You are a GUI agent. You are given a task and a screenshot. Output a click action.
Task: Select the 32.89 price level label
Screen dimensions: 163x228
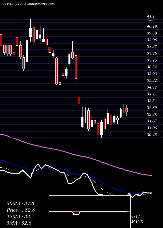pos(152,107)
